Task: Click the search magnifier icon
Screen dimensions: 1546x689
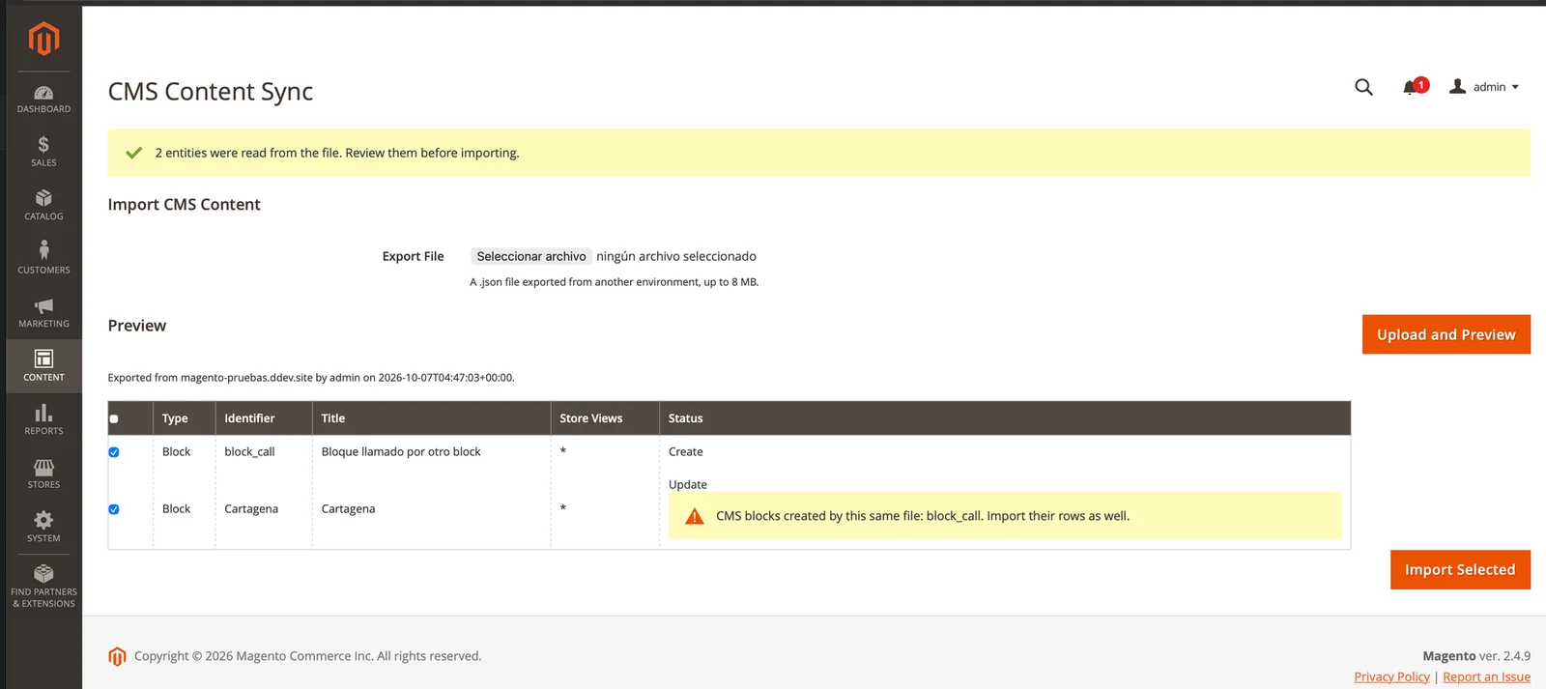Action: click(1363, 87)
